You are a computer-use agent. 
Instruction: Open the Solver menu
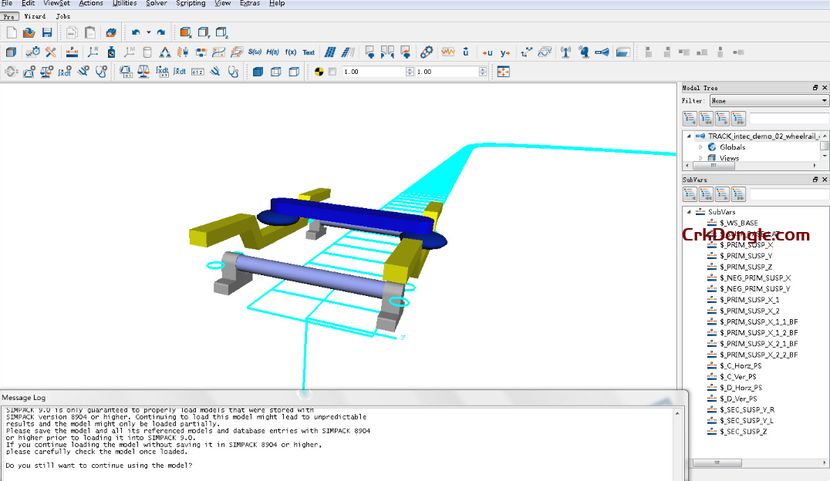tap(156, 3)
